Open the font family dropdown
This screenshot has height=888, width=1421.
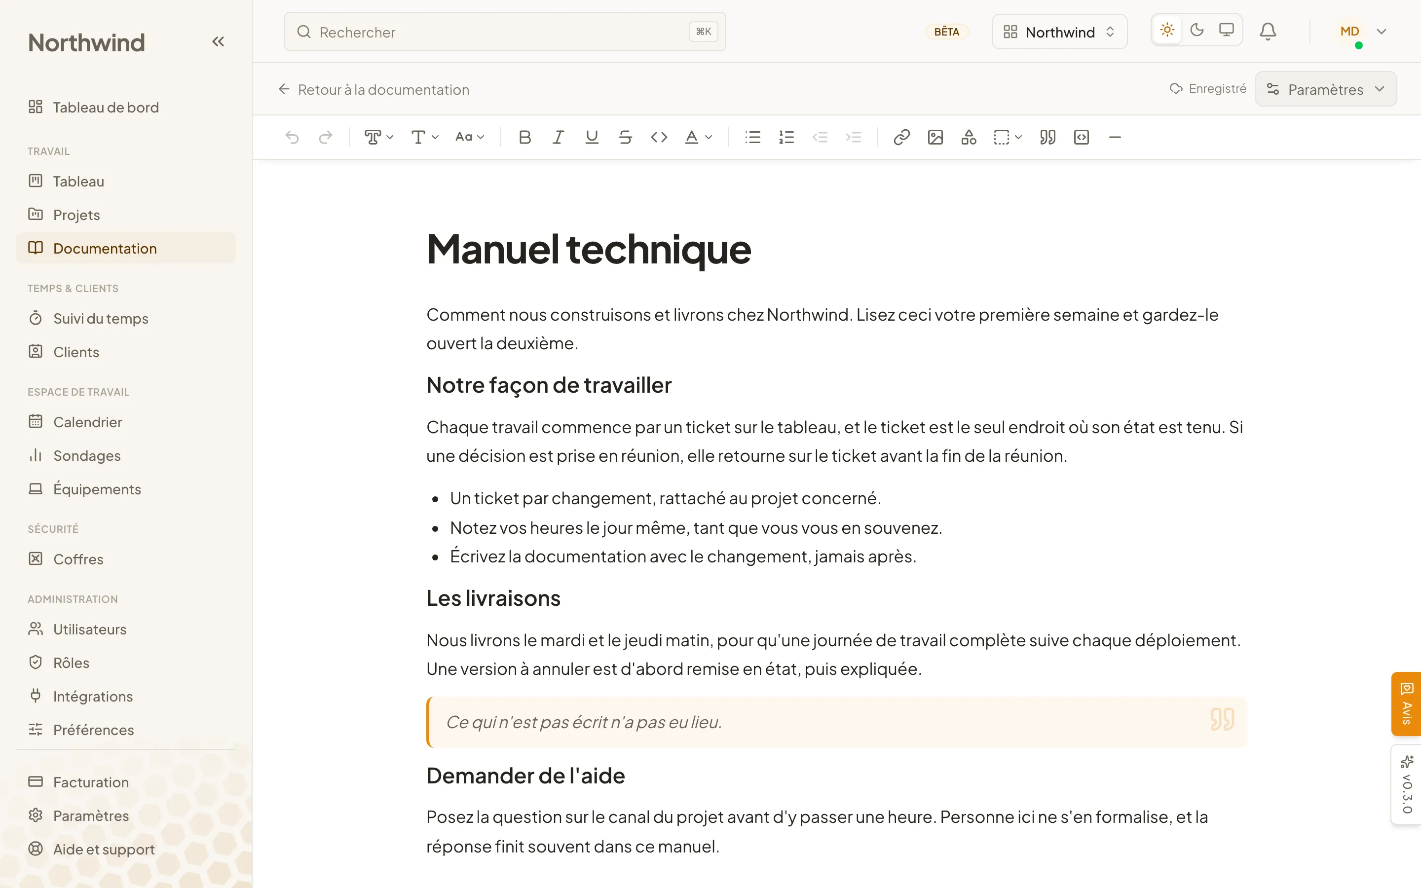[424, 138]
